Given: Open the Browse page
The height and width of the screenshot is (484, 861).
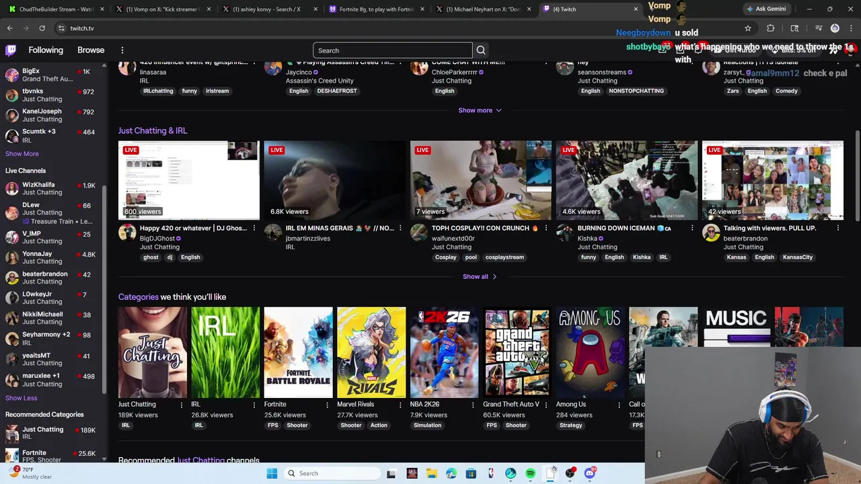Looking at the screenshot, I should point(91,50).
